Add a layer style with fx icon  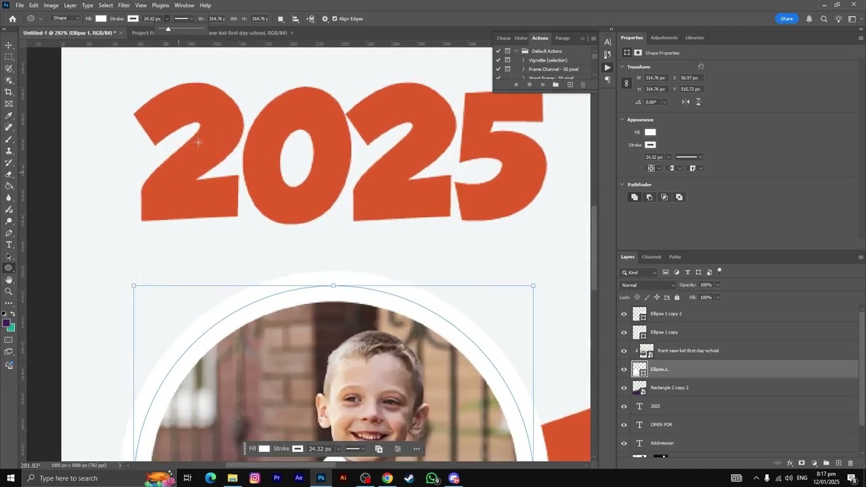click(x=790, y=463)
